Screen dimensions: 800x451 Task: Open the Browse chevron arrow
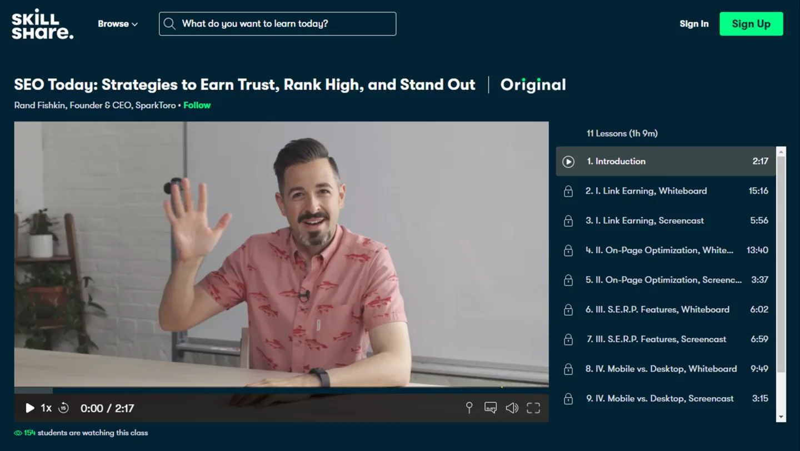coord(133,24)
